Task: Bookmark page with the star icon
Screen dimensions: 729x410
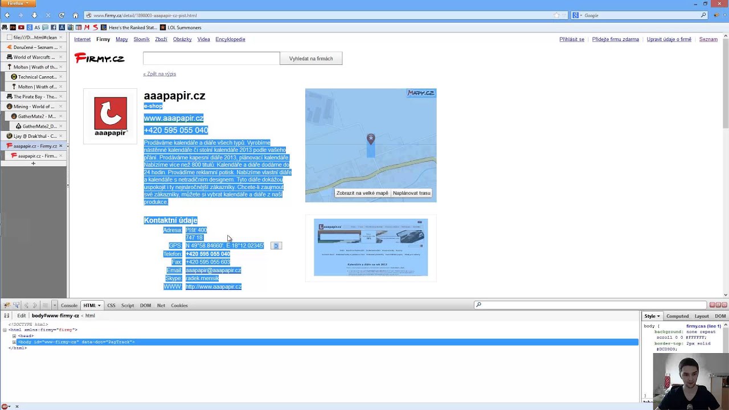Action: click(x=556, y=15)
